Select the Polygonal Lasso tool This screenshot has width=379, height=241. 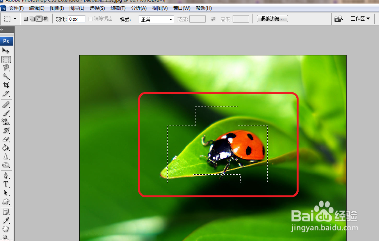[6, 67]
